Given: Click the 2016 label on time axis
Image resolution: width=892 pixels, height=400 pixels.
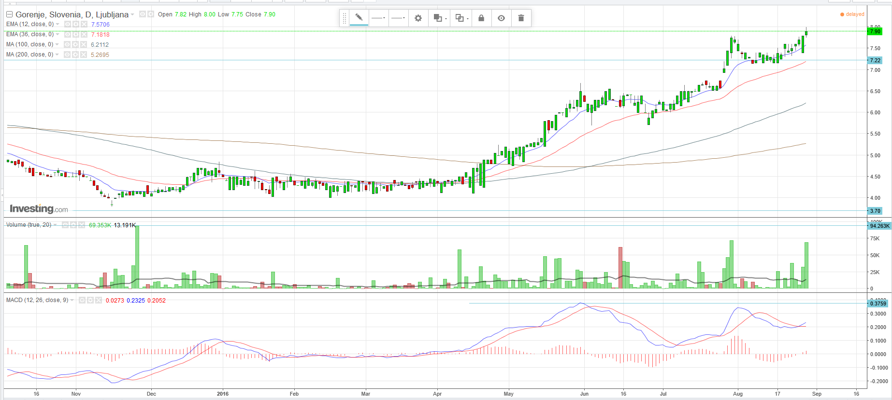Looking at the screenshot, I should point(223,394).
